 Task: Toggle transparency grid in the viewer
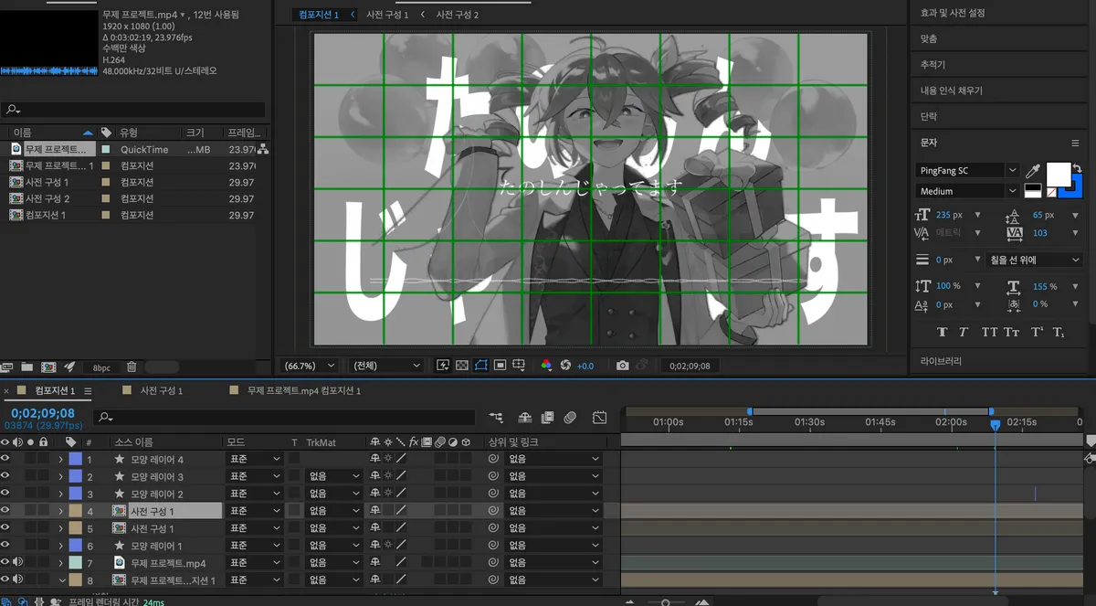(462, 366)
